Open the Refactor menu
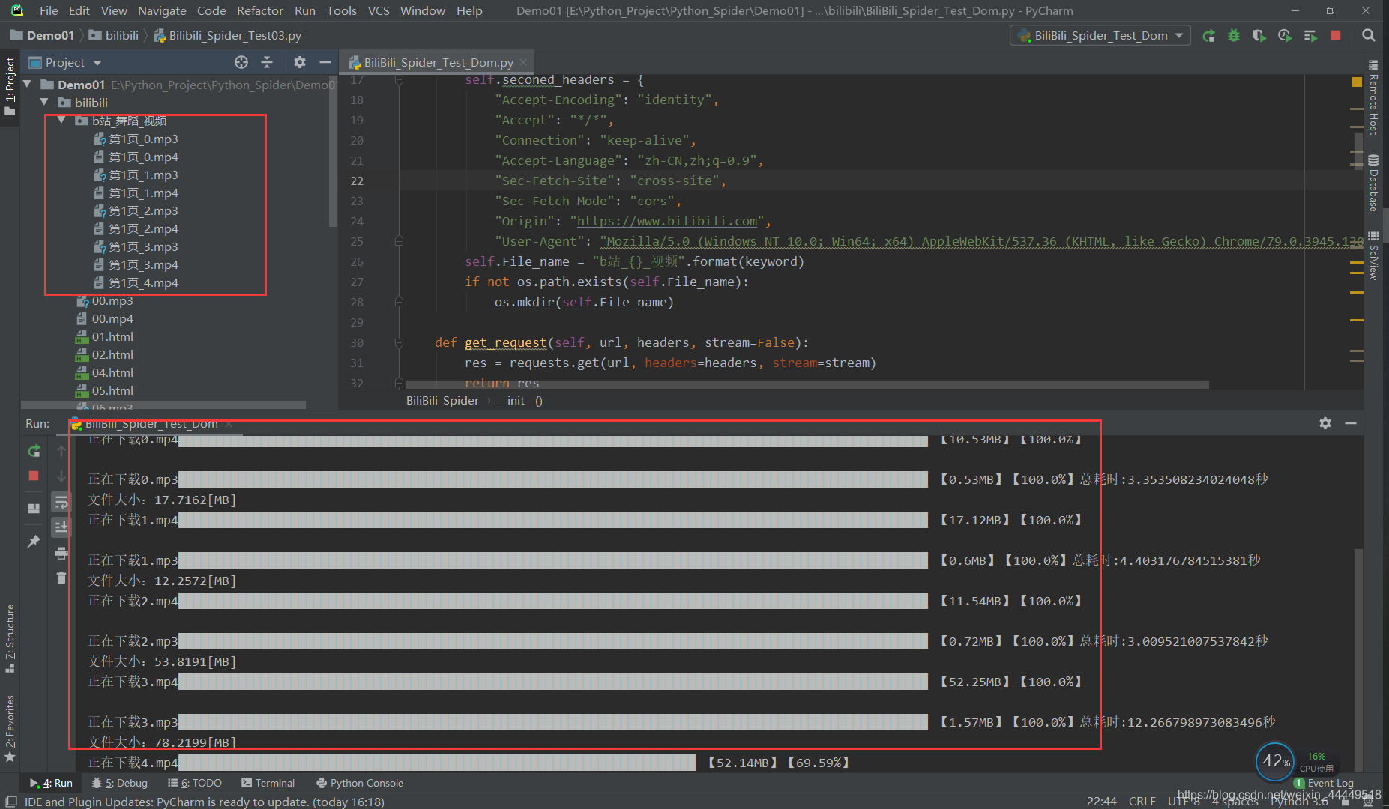This screenshot has height=809, width=1389. click(259, 10)
